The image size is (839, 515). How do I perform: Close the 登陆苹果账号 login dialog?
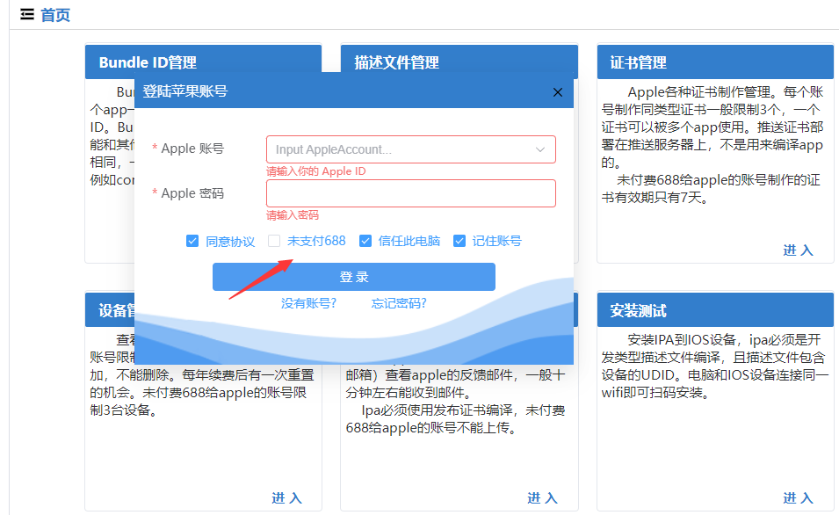tap(558, 92)
